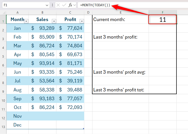
Task: Click the Cancel (X) formula icon
Action: [x=58, y=5]
